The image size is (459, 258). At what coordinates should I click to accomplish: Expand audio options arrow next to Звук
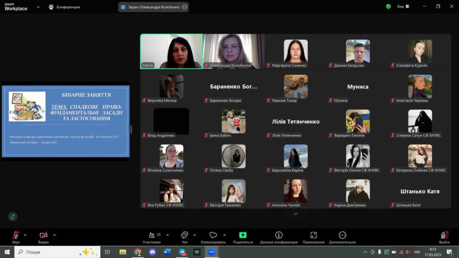25,235
